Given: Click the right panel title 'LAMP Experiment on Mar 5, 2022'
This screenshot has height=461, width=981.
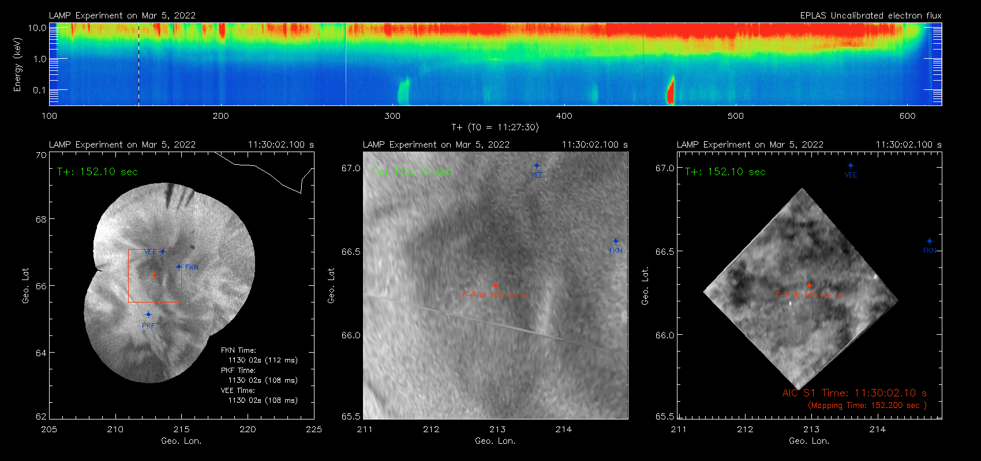Looking at the screenshot, I should point(750,145).
